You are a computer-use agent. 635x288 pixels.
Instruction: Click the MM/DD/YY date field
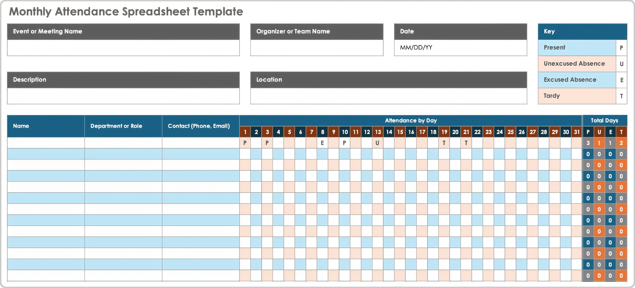point(460,48)
